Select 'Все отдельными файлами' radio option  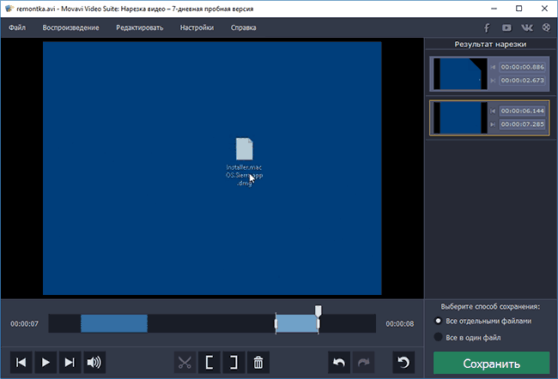point(440,321)
